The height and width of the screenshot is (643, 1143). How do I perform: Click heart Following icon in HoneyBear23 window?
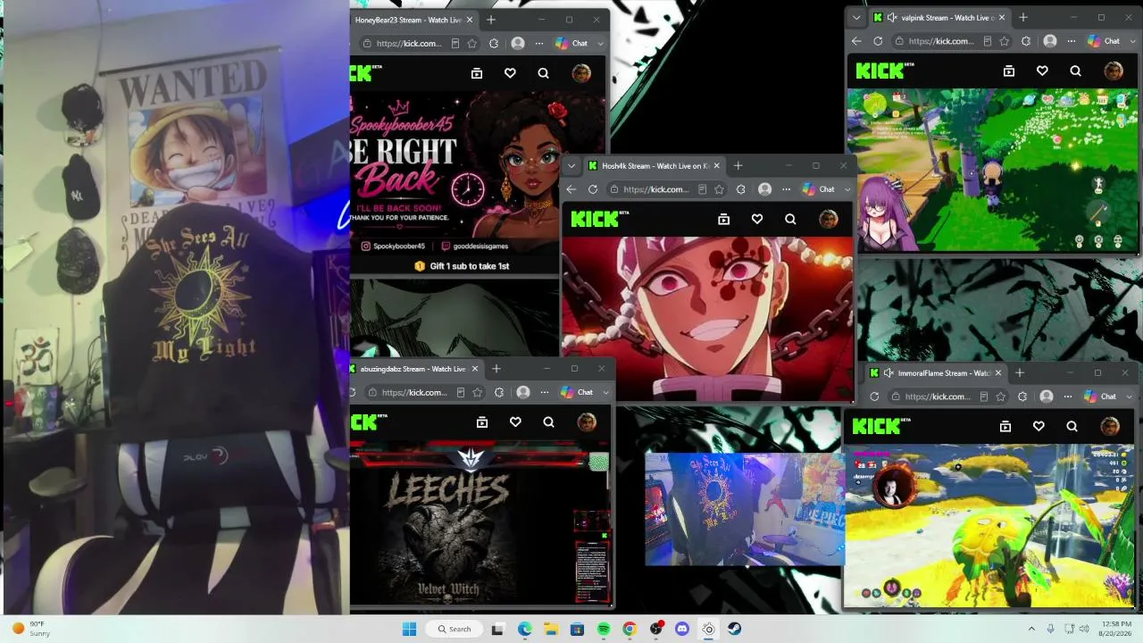510,73
